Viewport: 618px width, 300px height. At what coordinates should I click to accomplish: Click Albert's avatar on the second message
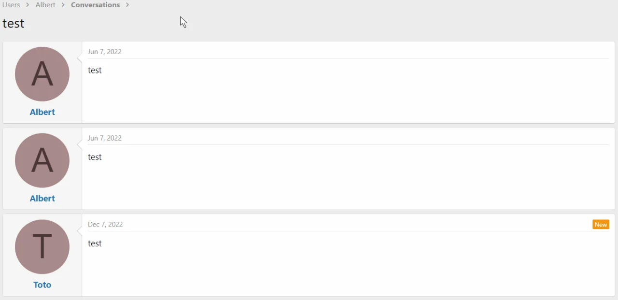click(x=42, y=160)
